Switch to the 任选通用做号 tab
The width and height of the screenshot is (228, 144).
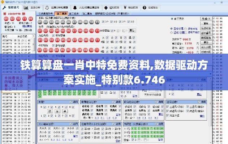pos(46,14)
